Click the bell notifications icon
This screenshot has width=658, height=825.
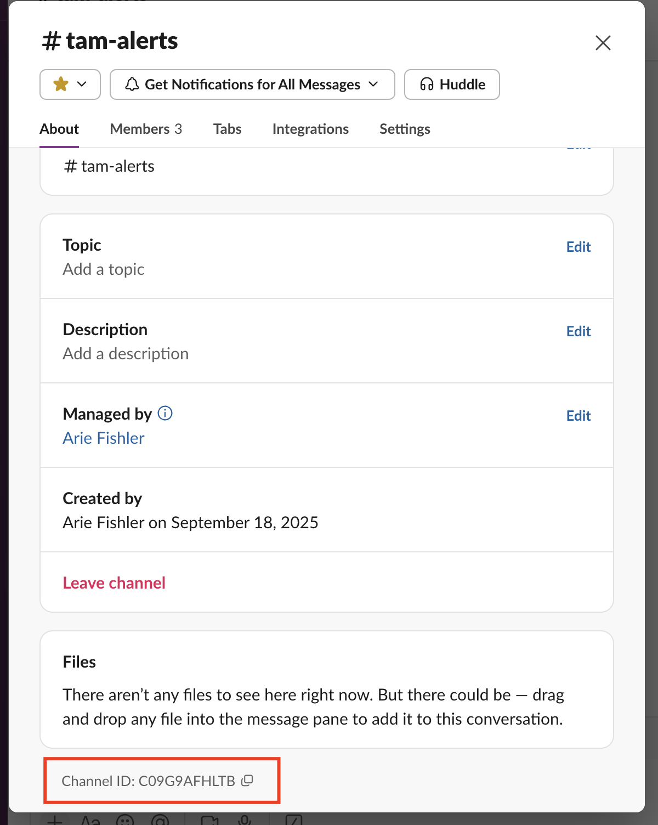pyautogui.click(x=132, y=84)
